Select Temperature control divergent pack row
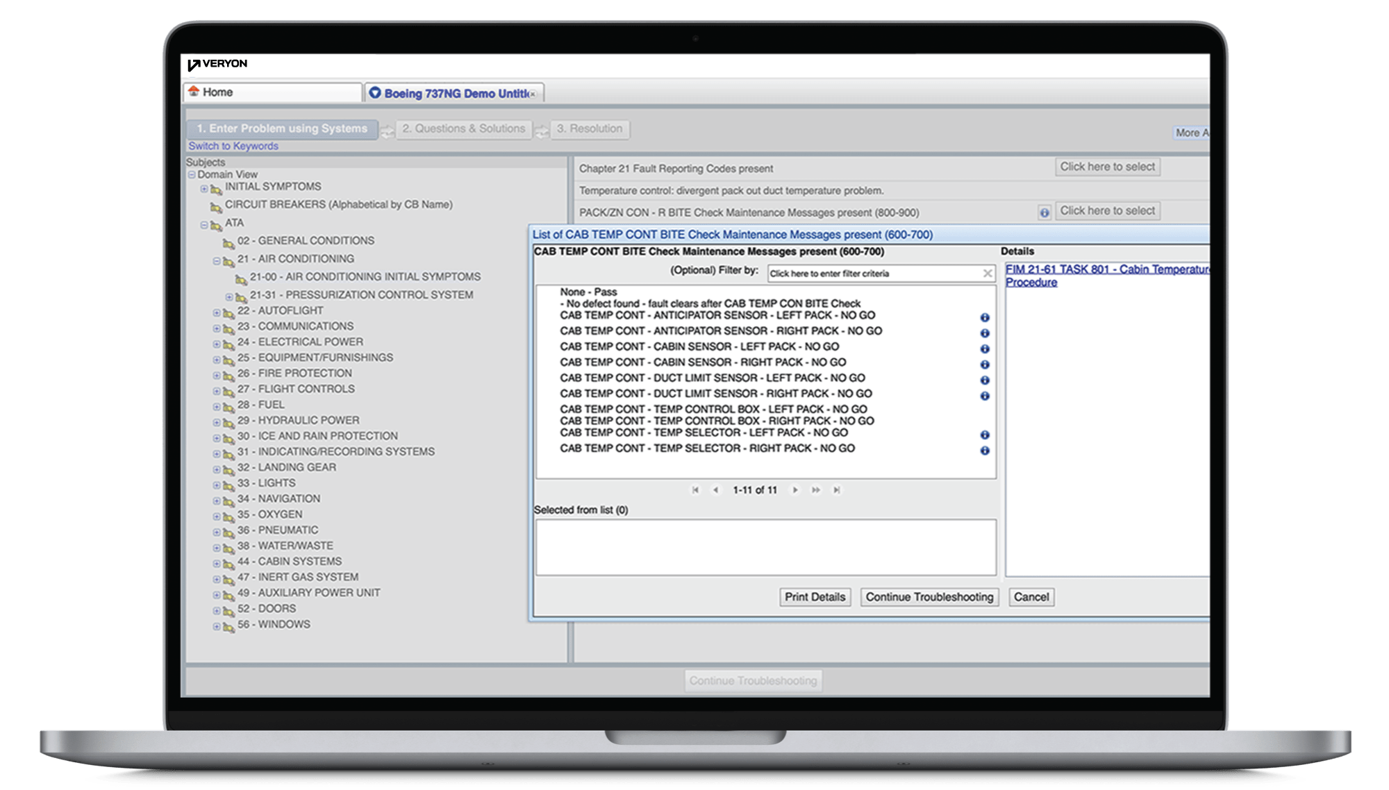 [731, 190]
